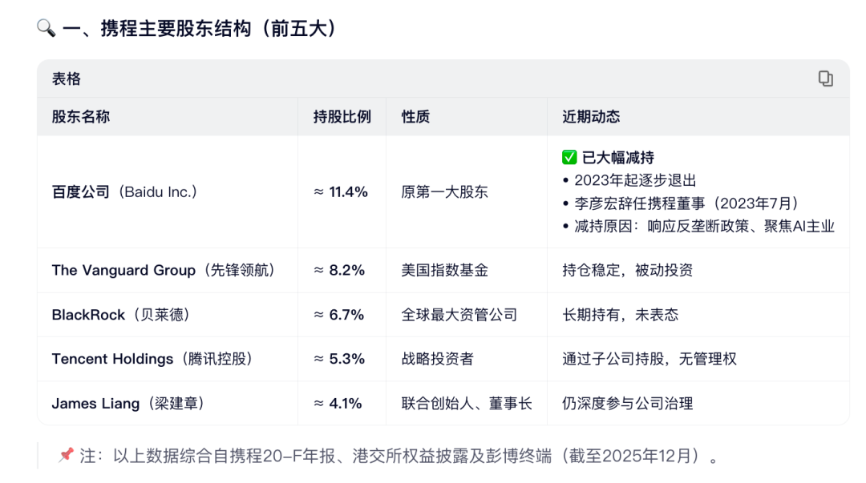Screen dimensions: 866x483
Task: Click the magnifier emoji in the heading
Action: coord(46,28)
